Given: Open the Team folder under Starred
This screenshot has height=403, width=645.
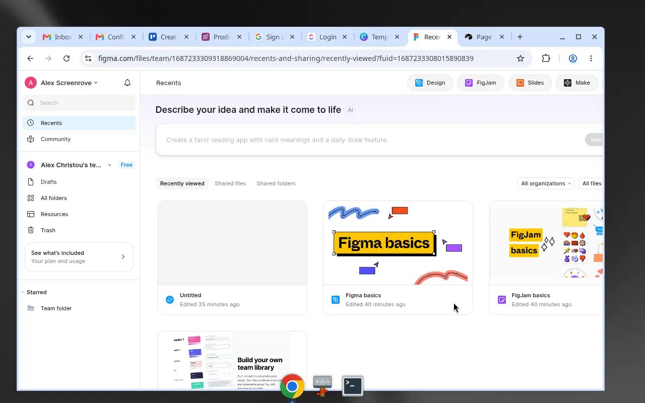Looking at the screenshot, I should pos(79,308).
